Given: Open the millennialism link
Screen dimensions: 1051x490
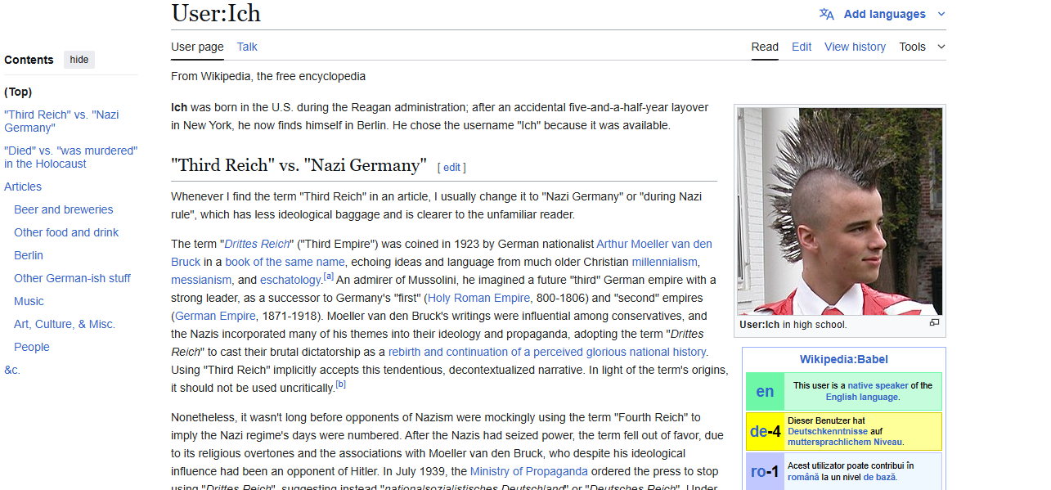Looking at the screenshot, I should point(664,262).
